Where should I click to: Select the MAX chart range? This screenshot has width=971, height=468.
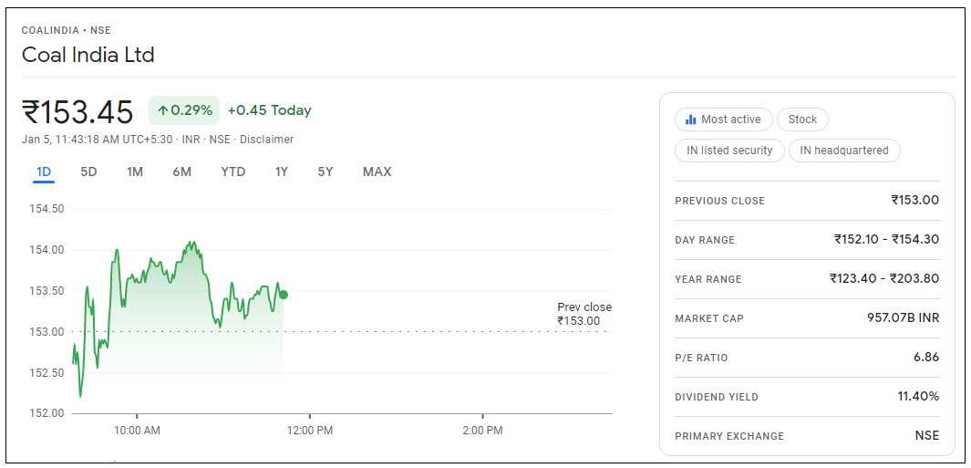click(377, 172)
